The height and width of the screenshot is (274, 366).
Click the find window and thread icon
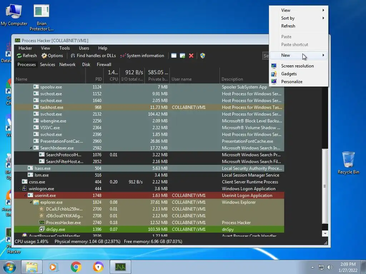pyautogui.click(x=183, y=56)
